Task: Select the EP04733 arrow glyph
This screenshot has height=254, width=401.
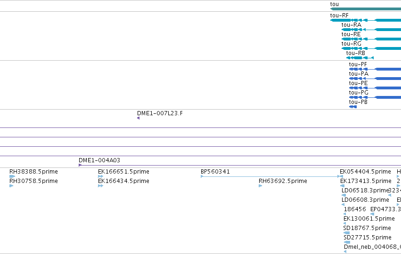Action: 372,214
